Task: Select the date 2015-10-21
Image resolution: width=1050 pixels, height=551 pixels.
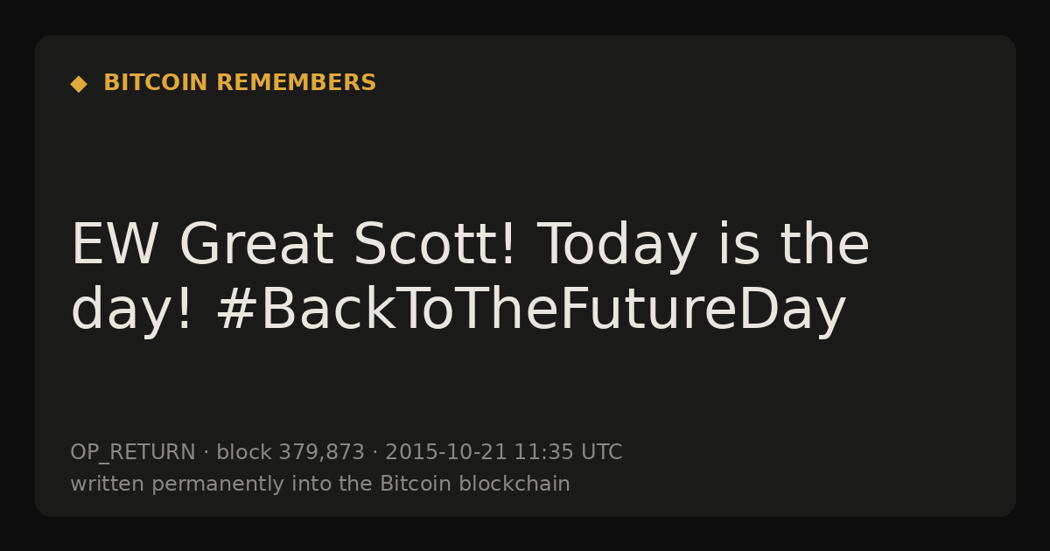Action: [x=446, y=453]
